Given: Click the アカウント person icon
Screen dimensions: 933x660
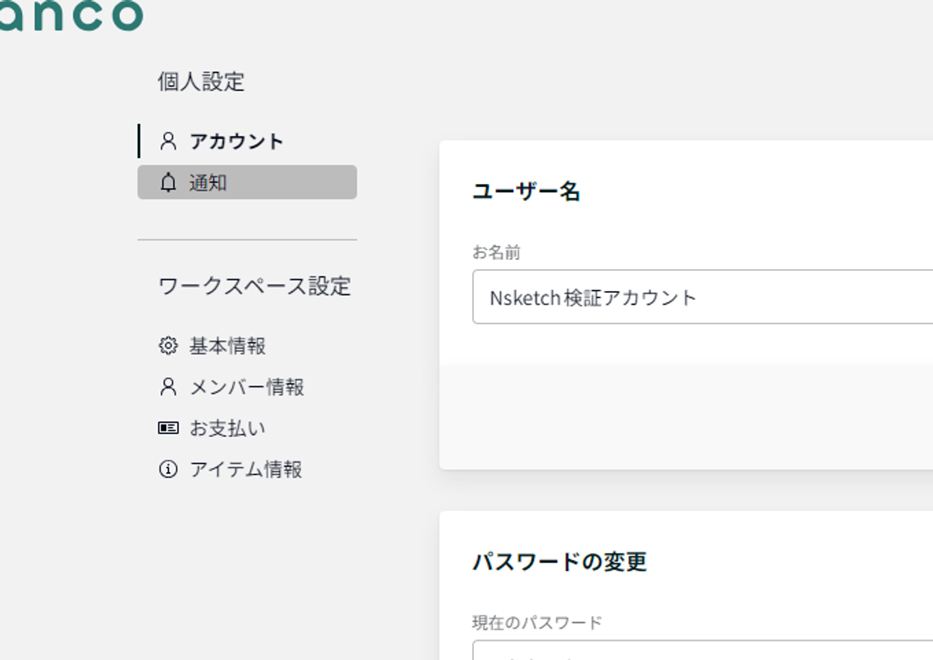Looking at the screenshot, I should click(x=168, y=141).
